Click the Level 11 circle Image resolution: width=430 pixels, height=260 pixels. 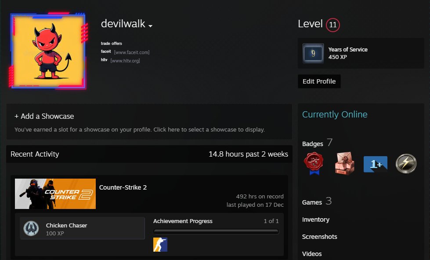pyautogui.click(x=332, y=25)
